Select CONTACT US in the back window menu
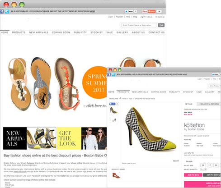 [x=156, y=32]
